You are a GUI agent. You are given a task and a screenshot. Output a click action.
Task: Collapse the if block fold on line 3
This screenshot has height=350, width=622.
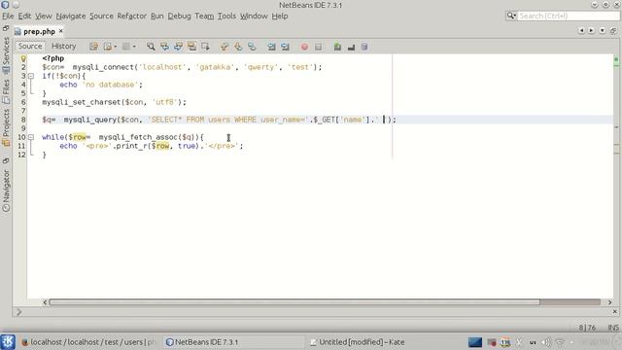point(31,76)
